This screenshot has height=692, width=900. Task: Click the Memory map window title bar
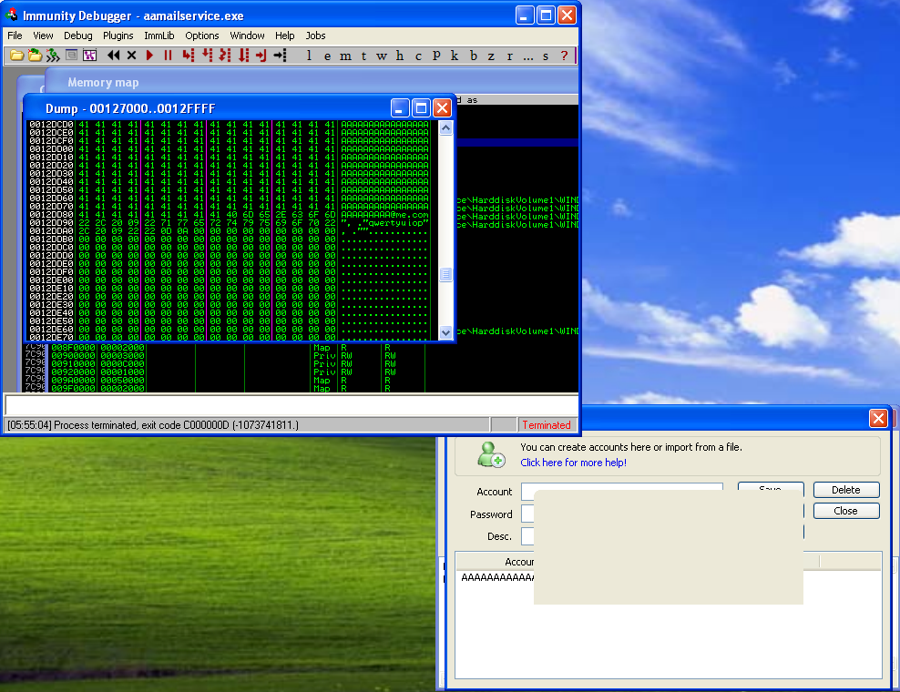pos(312,82)
